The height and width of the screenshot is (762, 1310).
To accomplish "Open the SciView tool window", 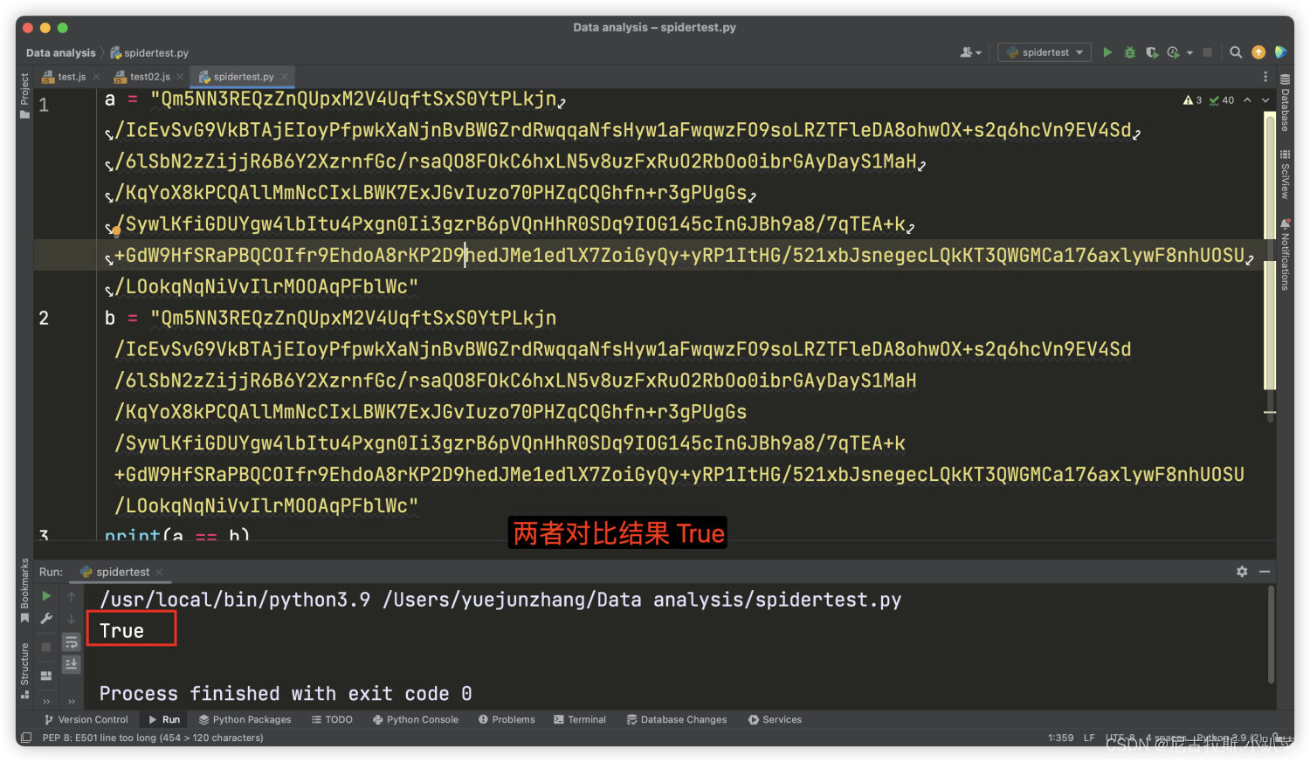I will [x=1285, y=175].
